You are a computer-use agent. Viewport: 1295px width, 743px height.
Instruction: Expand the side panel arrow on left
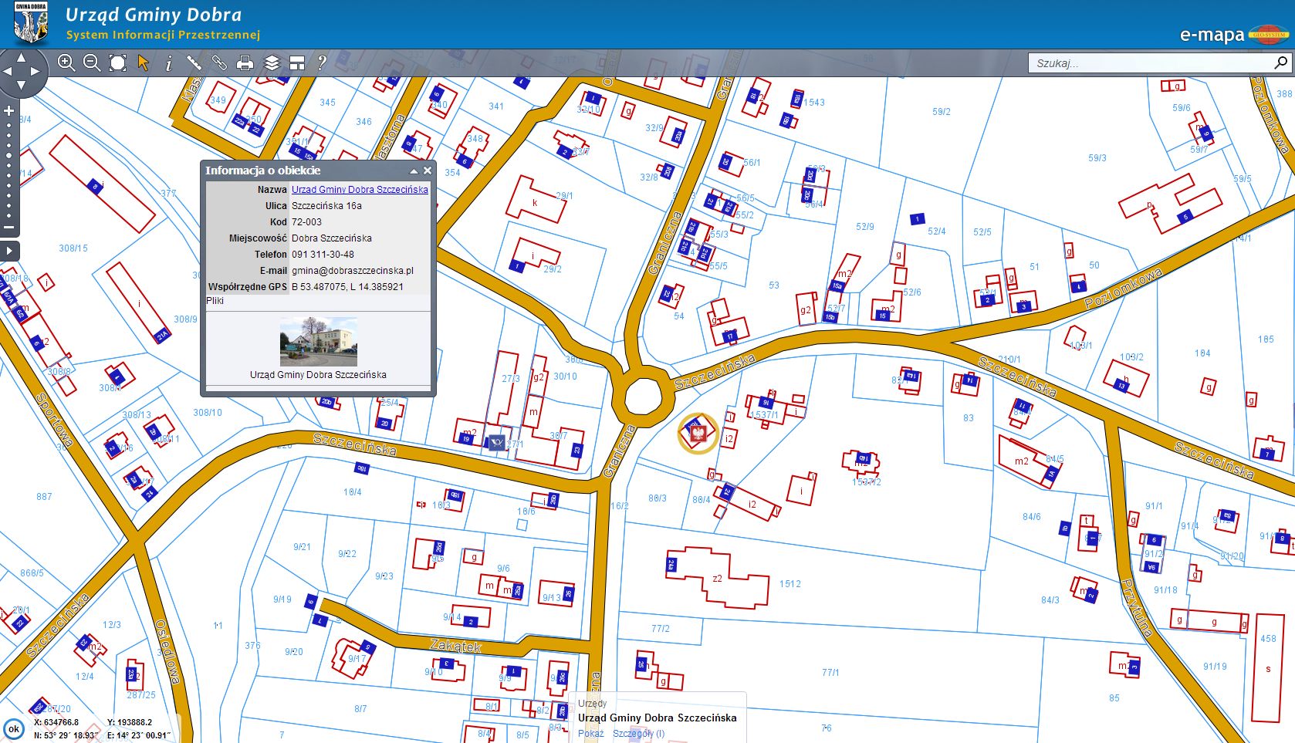click(x=9, y=251)
